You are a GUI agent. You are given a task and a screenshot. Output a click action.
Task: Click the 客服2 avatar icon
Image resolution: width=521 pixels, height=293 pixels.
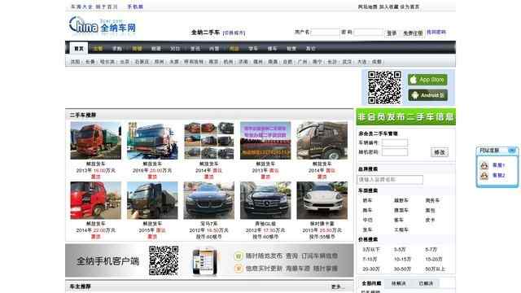pyautogui.click(x=484, y=176)
